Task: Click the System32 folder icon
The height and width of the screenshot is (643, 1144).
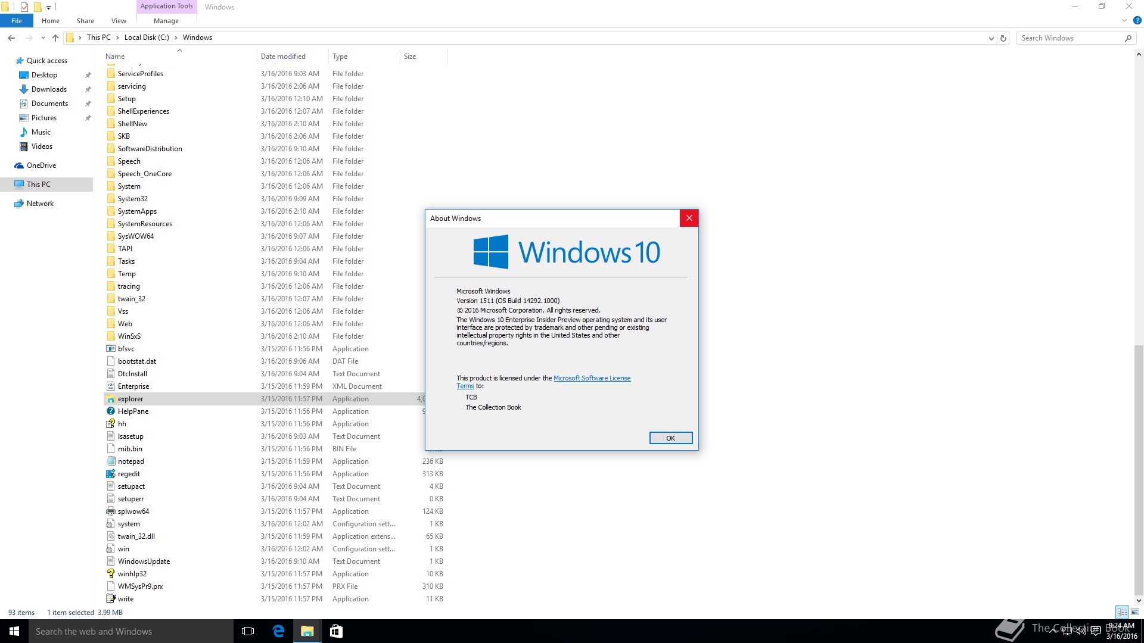Action: [x=110, y=199]
